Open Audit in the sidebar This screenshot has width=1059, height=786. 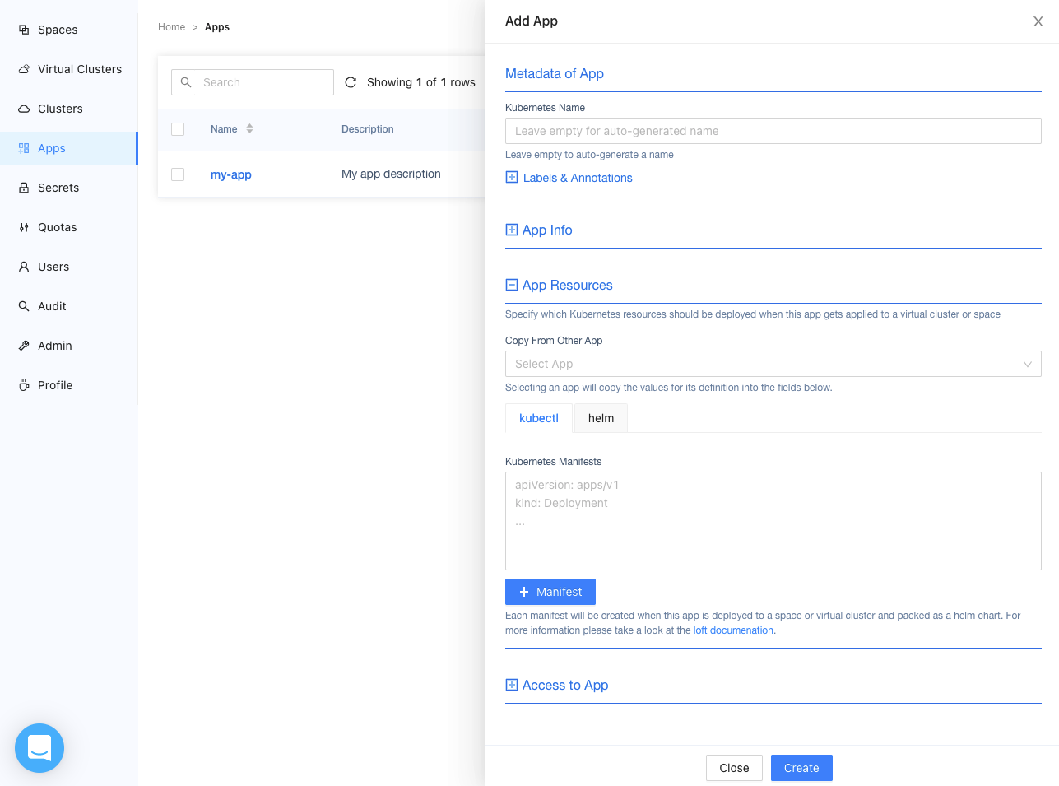point(69,306)
